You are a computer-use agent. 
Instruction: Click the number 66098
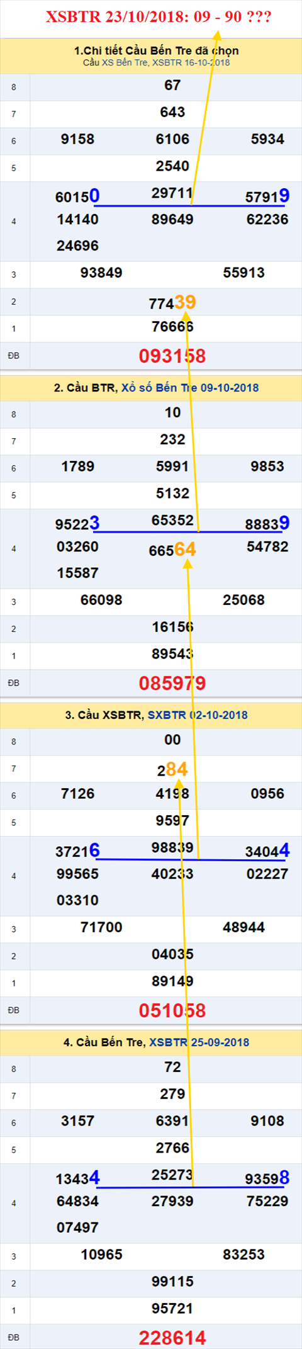click(x=101, y=600)
